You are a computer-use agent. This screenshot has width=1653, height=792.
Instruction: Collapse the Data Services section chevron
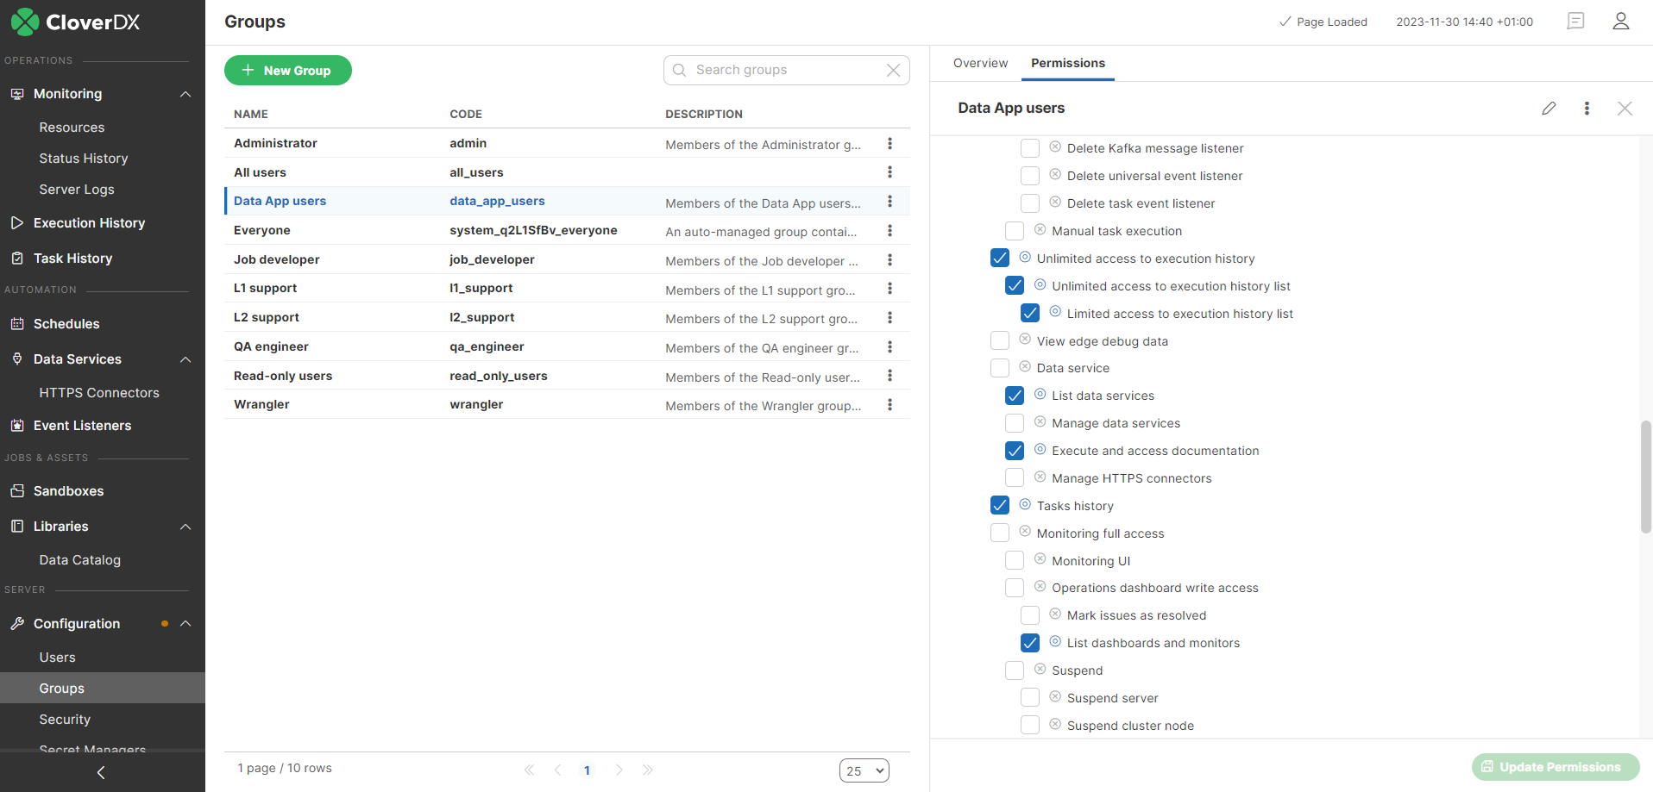(185, 359)
